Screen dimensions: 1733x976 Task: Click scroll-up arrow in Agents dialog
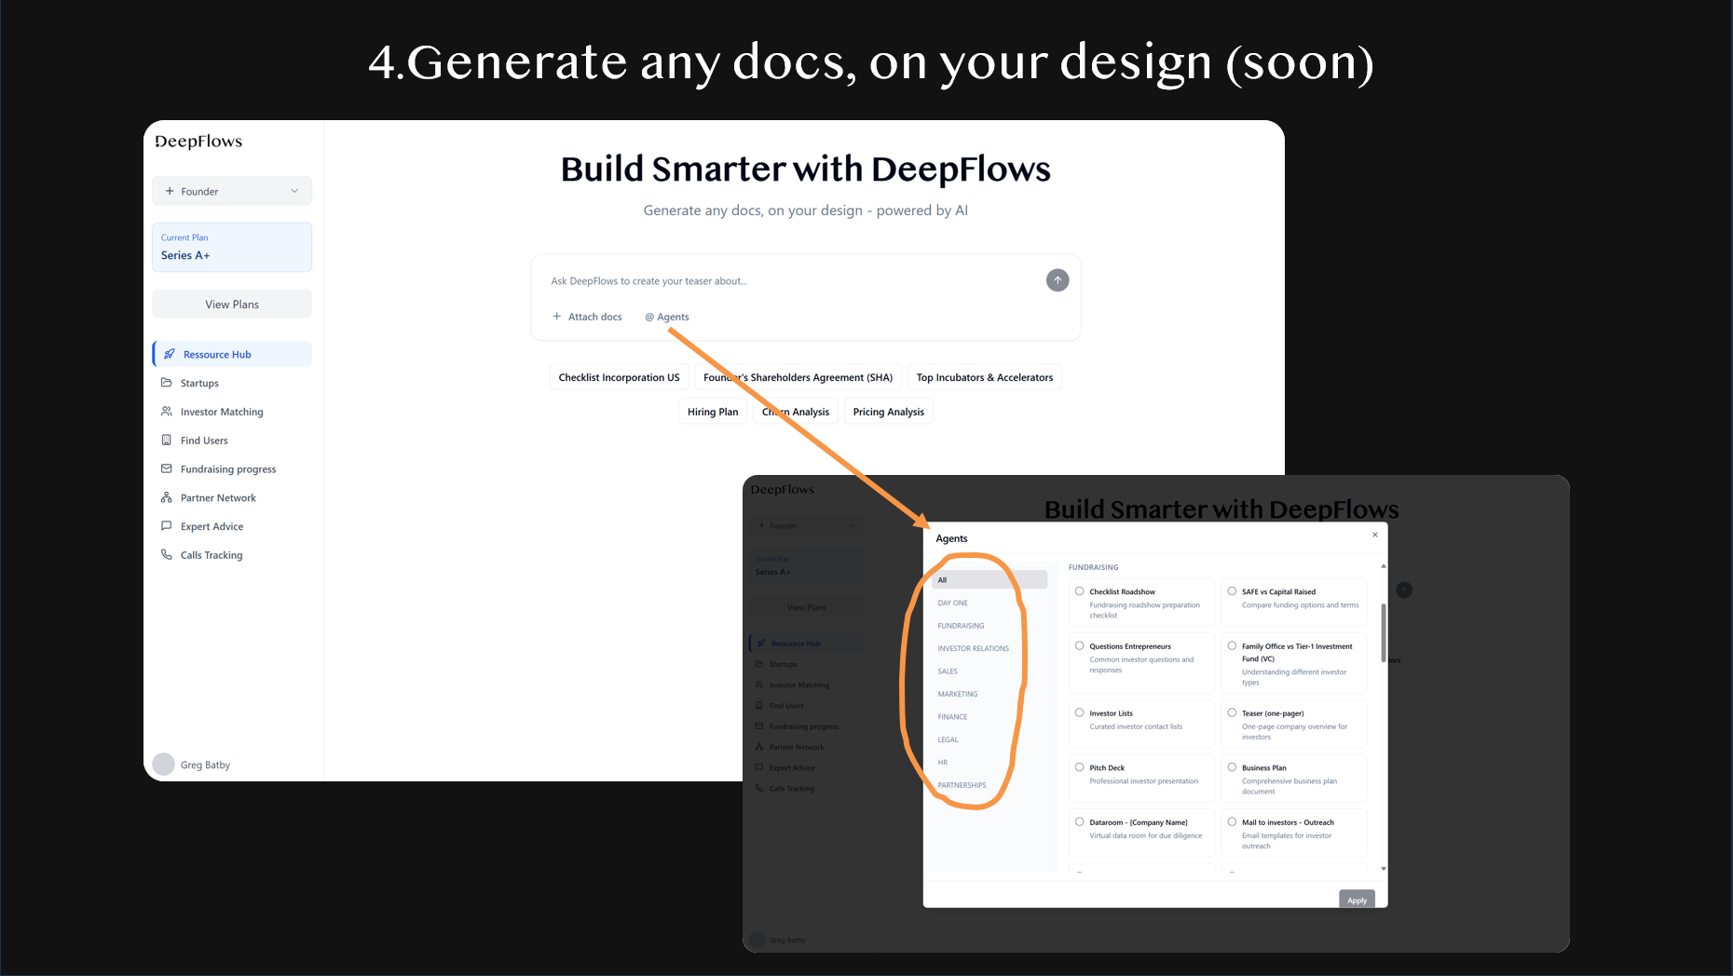pos(1383,565)
